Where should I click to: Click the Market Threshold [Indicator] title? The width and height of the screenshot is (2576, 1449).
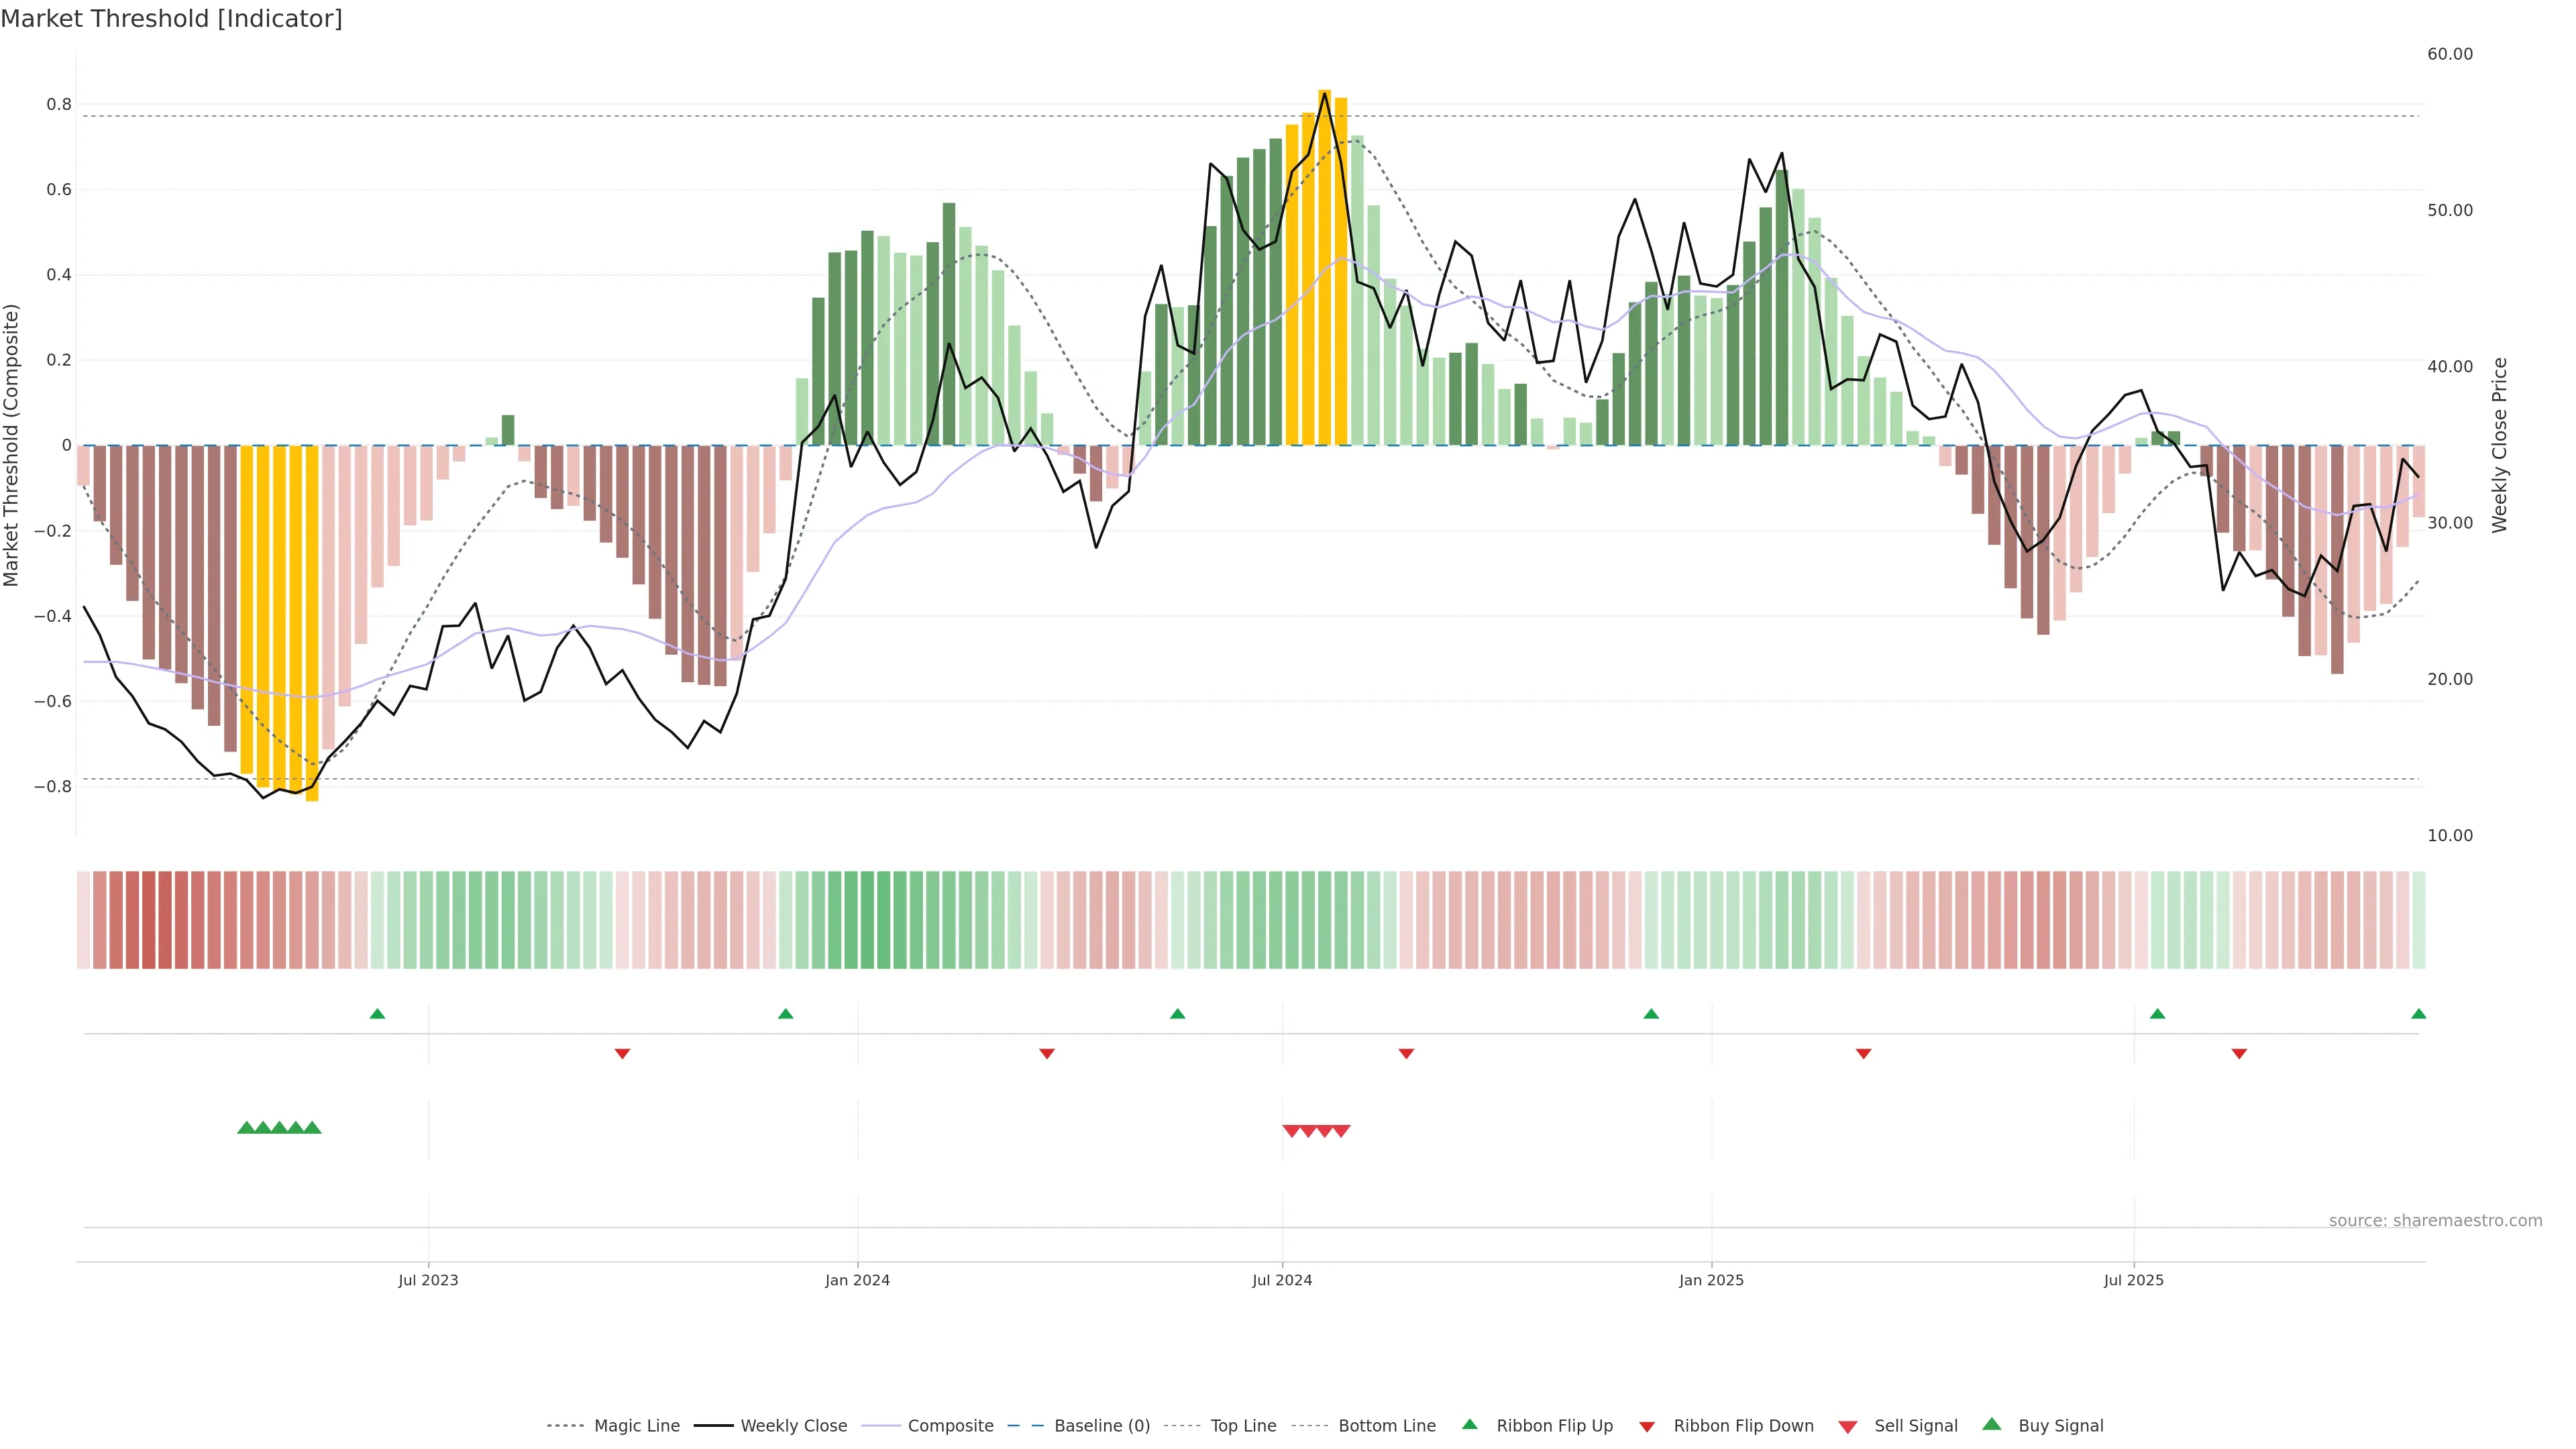pyautogui.click(x=171, y=19)
